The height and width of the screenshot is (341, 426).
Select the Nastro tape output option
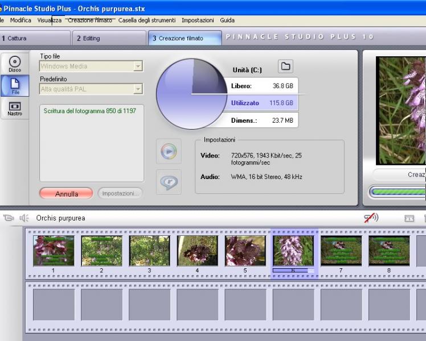[15, 109]
